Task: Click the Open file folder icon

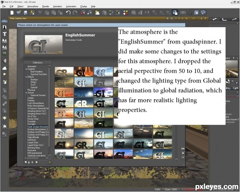Action: click(19, 12)
